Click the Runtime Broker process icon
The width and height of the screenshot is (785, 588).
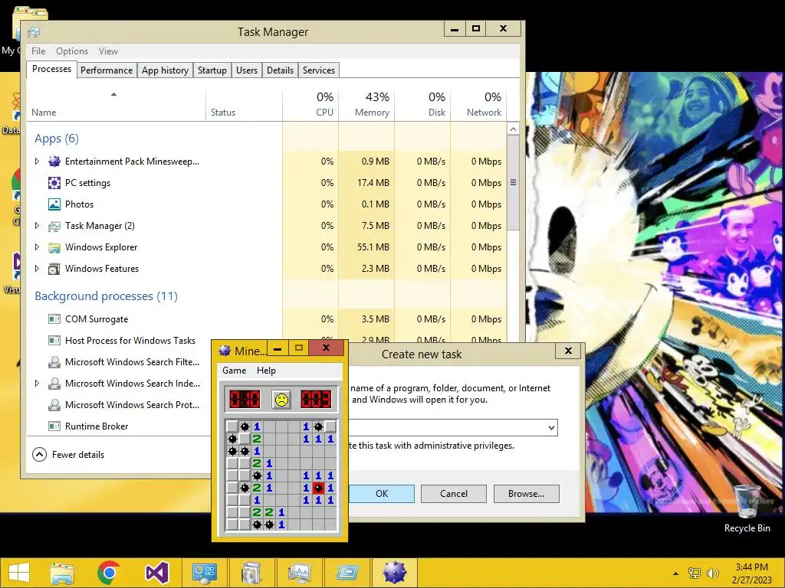[x=54, y=426]
